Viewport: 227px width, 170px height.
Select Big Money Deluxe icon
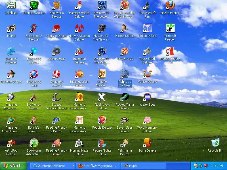pos(34,97)
